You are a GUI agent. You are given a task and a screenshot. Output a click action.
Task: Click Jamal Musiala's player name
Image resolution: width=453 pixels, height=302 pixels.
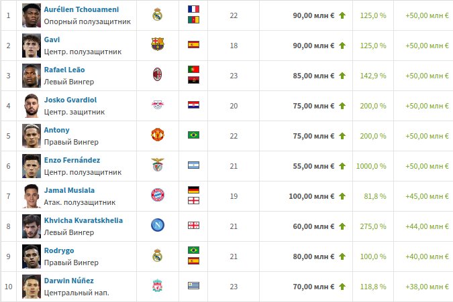click(x=69, y=190)
